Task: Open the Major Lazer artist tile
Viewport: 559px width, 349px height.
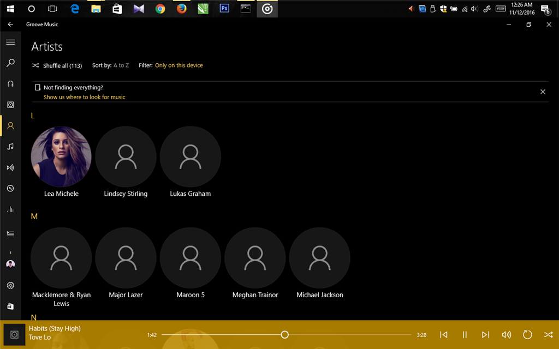Action: [x=126, y=263]
